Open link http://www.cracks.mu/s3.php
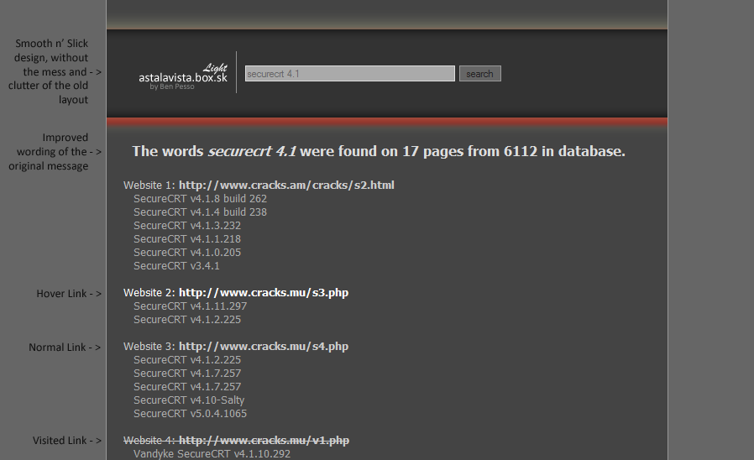This screenshot has width=754, height=460. point(264,293)
